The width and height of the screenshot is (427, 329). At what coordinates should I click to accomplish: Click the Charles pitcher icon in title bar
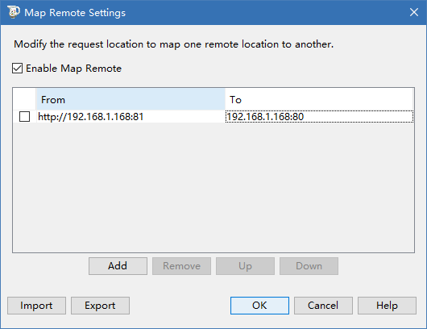click(14, 12)
